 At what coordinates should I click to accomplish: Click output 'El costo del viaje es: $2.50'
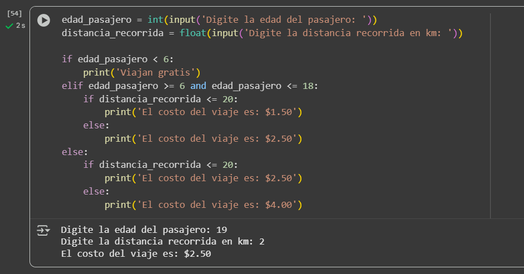(136, 253)
